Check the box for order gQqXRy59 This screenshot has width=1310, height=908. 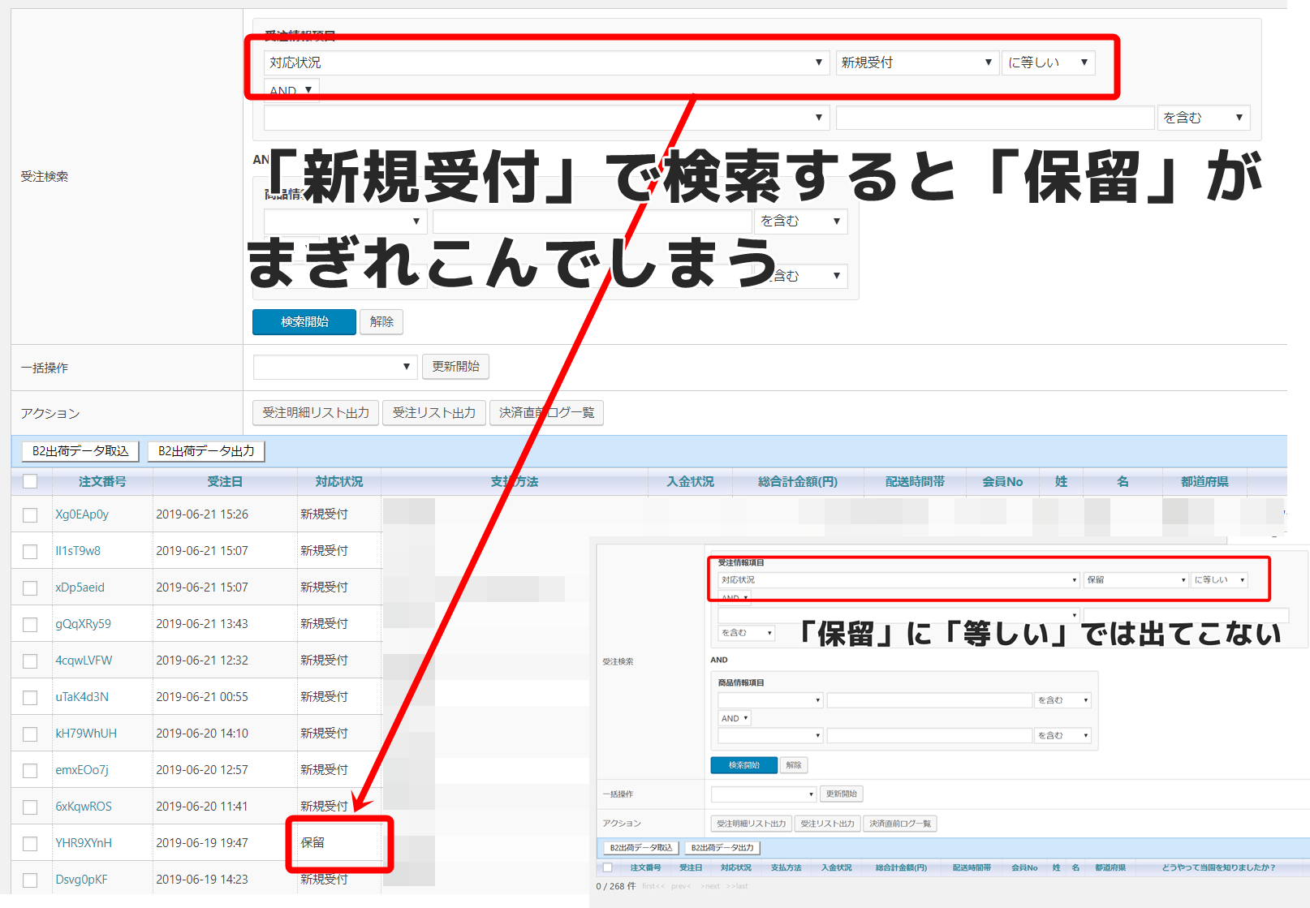pyautogui.click(x=30, y=624)
